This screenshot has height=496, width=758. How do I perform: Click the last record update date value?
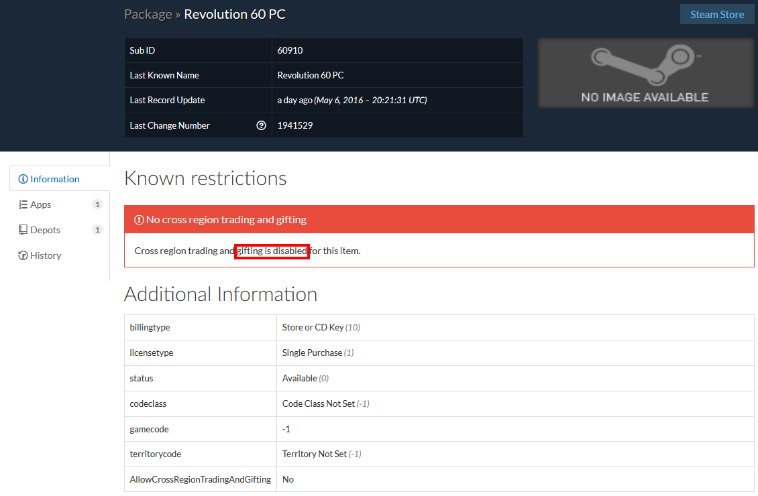click(x=352, y=101)
